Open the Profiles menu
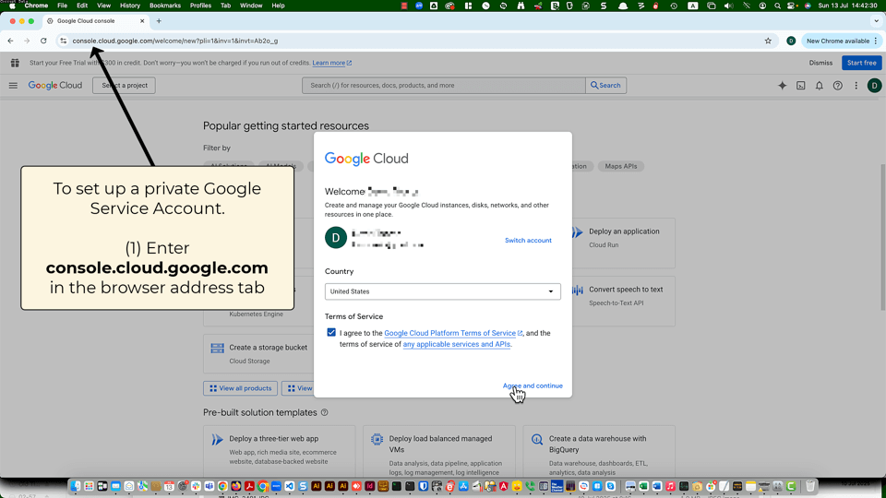The image size is (886, 498). [200, 6]
